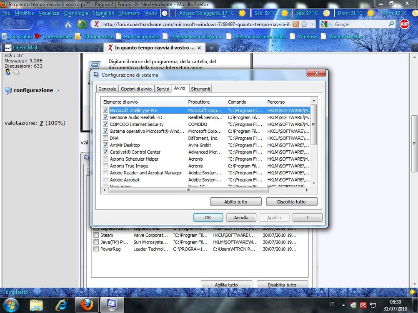Click the Annulla button

[x=241, y=217]
